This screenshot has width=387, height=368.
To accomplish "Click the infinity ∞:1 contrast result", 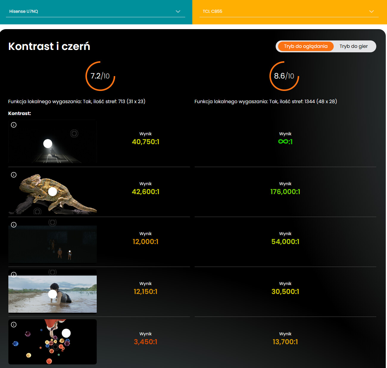I will point(285,142).
